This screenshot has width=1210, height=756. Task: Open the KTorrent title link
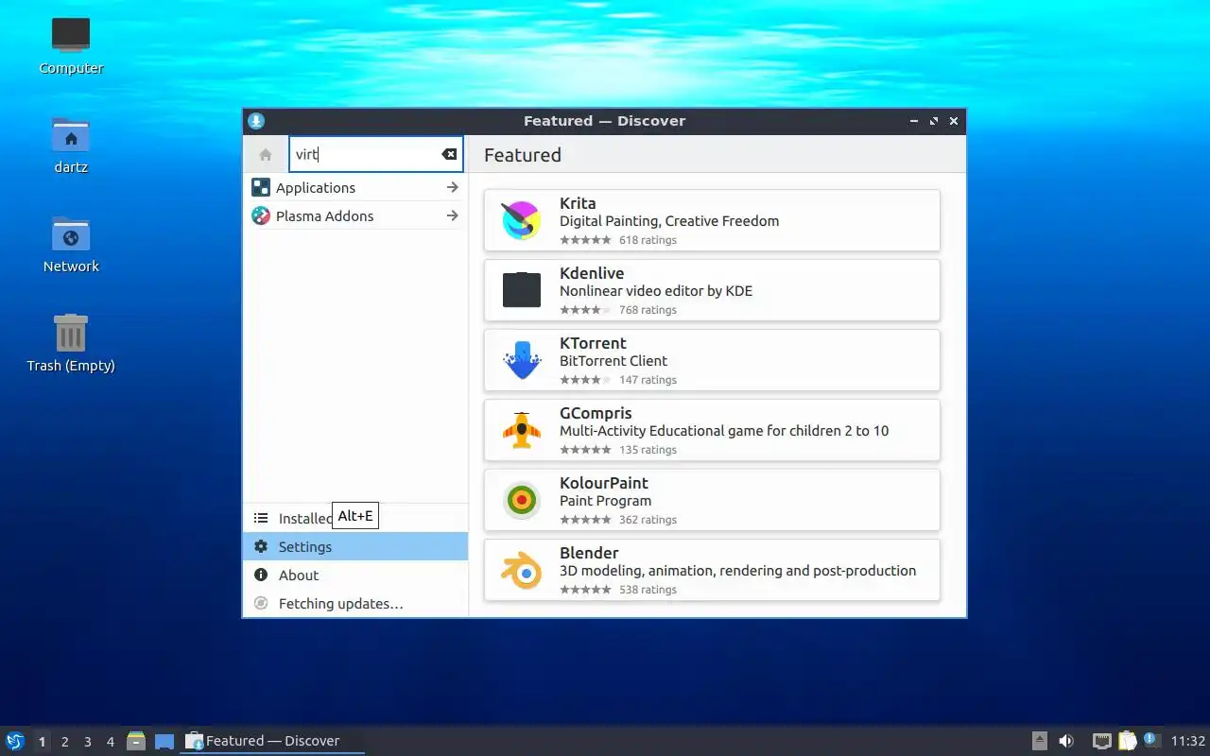click(x=593, y=343)
